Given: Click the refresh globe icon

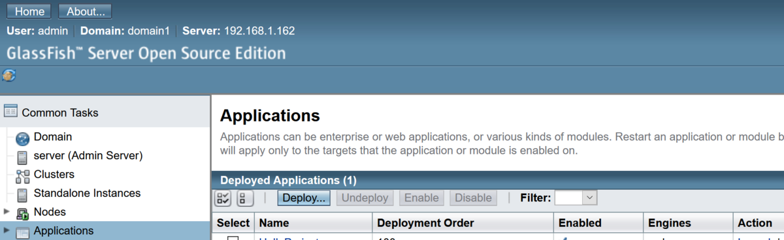Looking at the screenshot, I should tap(9, 75).
